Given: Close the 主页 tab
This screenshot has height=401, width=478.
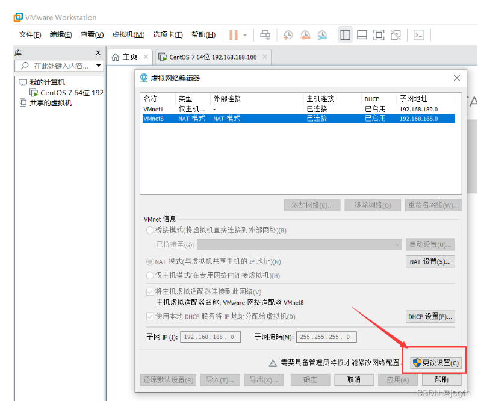Looking at the screenshot, I should coord(146,57).
